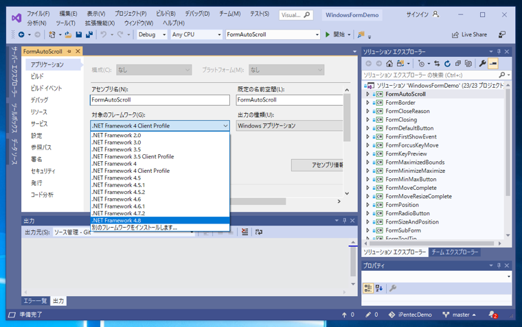This screenshot has width=522, height=327.
Task: Switch to the エラー一覧 tab
Action: [x=35, y=301]
